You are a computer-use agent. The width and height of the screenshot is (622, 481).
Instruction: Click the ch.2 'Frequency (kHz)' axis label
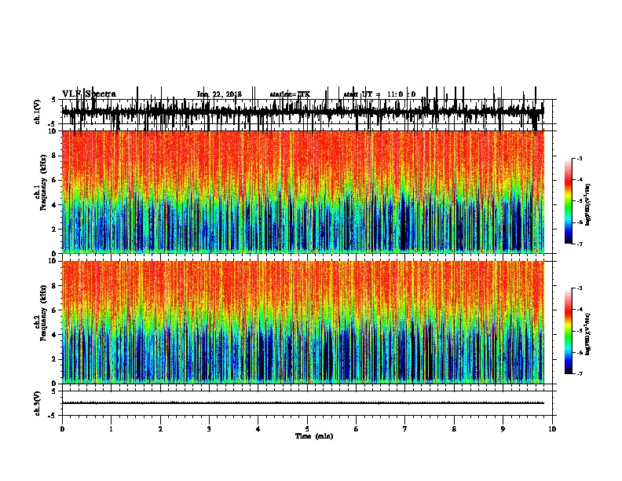(x=43, y=313)
